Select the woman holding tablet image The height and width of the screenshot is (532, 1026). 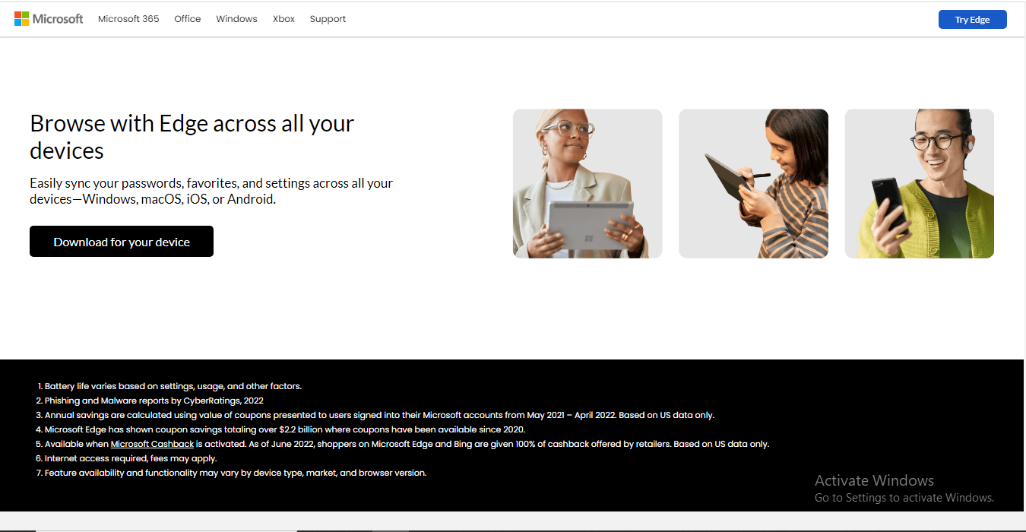tap(587, 184)
